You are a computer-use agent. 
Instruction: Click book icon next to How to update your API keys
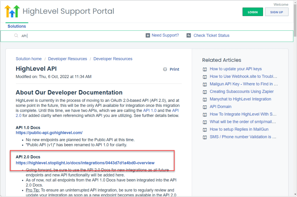coord(205,69)
